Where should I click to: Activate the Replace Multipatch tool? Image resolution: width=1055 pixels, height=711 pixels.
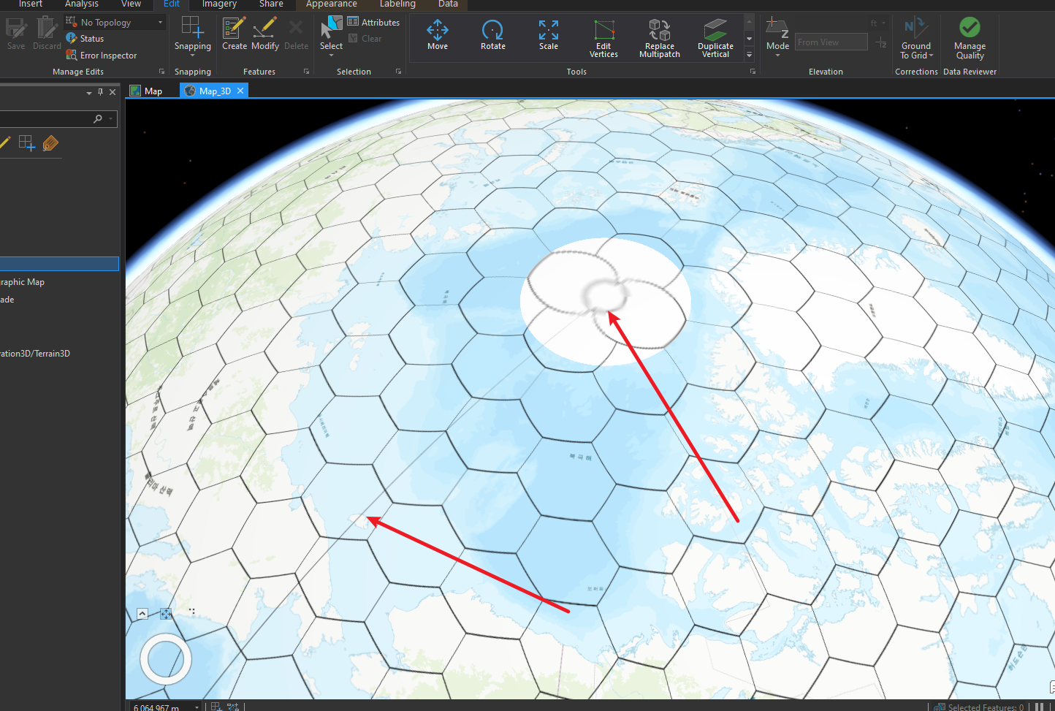click(660, 38)
